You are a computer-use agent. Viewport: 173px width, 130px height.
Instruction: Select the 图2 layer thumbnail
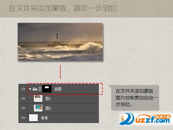(x=38, y=108)
